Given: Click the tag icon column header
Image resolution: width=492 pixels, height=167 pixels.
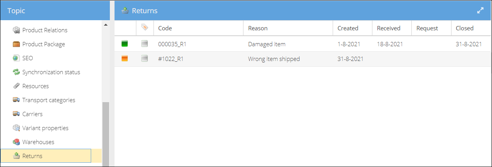Looking at the screenshot, I should pyautogui.click(x=145, y=27).
